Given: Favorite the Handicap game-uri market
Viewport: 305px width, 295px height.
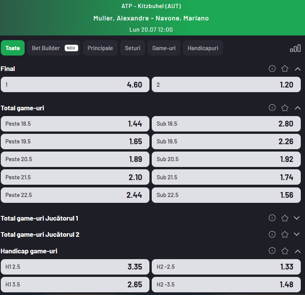Looking at the screenshot, I should 285,251.
